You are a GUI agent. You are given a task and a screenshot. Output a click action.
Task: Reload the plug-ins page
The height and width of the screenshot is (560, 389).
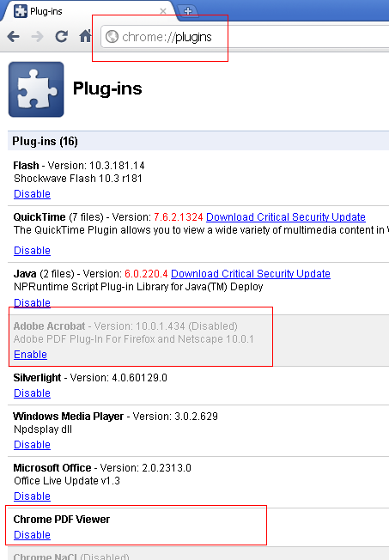[x=62, y=36]
